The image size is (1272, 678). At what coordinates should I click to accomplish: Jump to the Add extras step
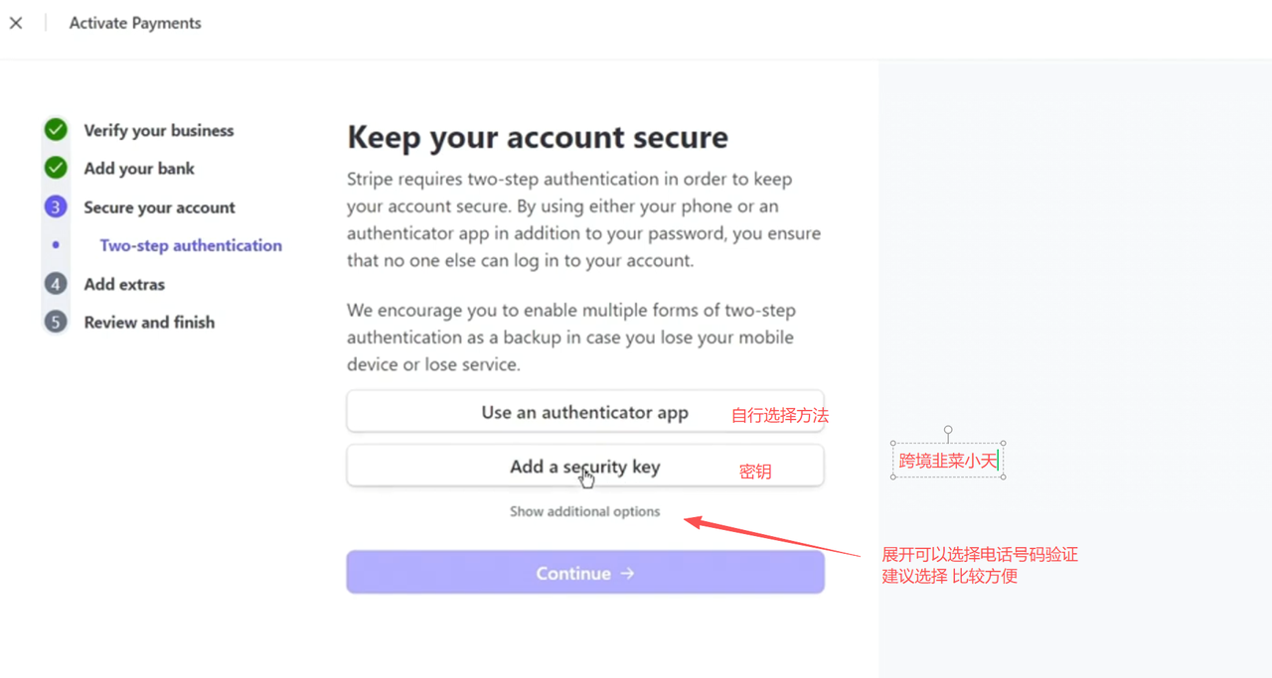coord(124,284)
